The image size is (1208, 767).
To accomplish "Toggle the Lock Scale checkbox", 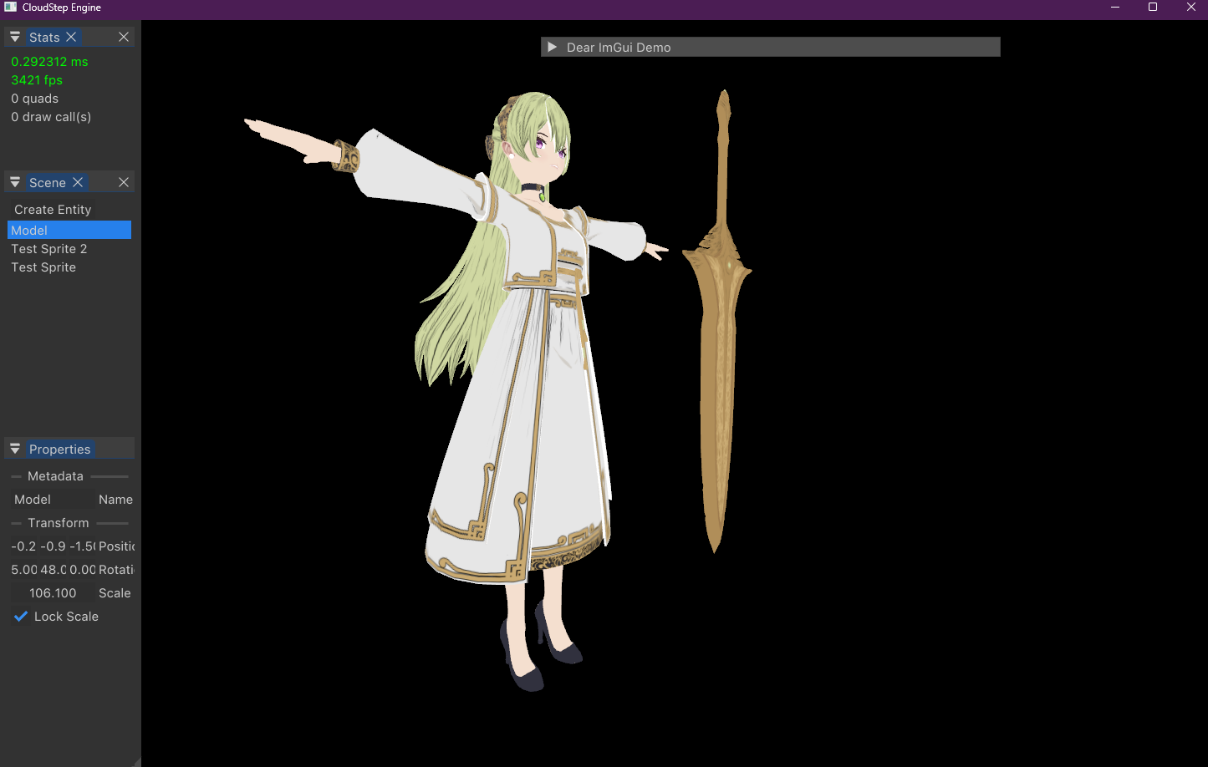I will pos(21,617).
